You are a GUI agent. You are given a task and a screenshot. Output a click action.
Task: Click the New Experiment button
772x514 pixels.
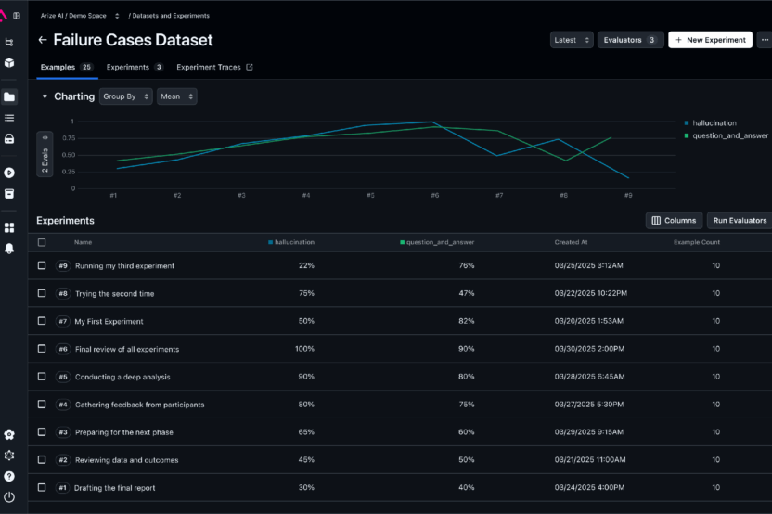point(710,40)
